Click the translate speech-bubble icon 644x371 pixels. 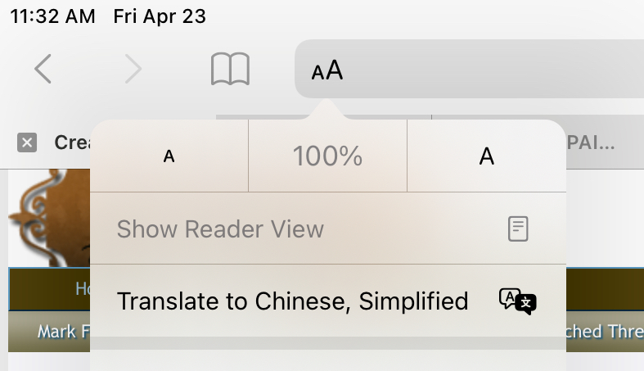[517, 301]
